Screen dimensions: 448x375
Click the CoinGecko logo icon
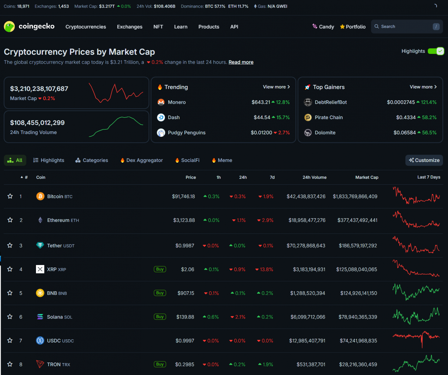9,27
